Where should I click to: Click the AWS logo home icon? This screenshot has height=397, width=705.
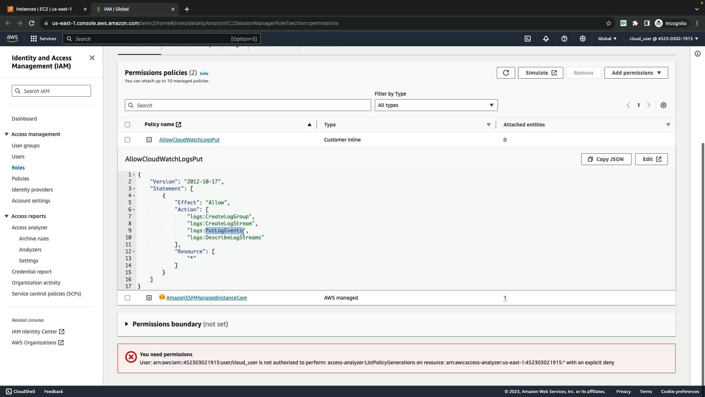click(12, 38)
